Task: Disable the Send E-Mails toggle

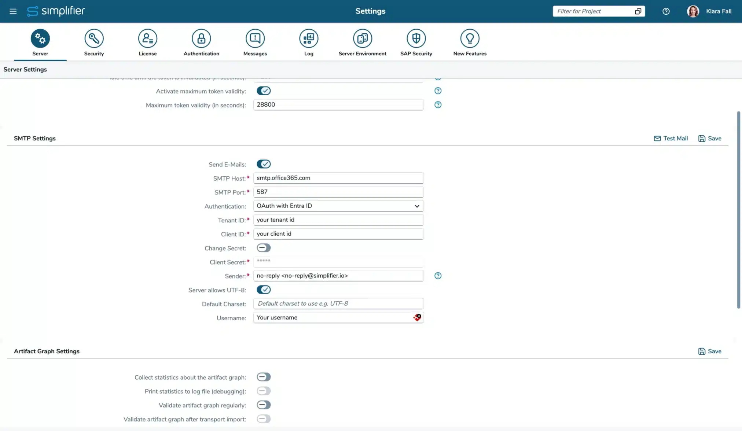Action: [263, 164]
